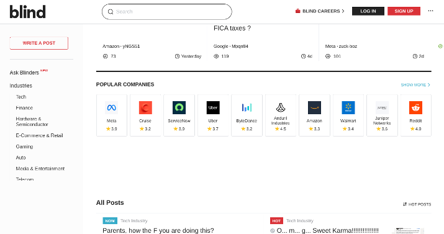Click author Amazon · yNGS51
444x234 pixels.
pyautogui.click(x=121, y=46)
